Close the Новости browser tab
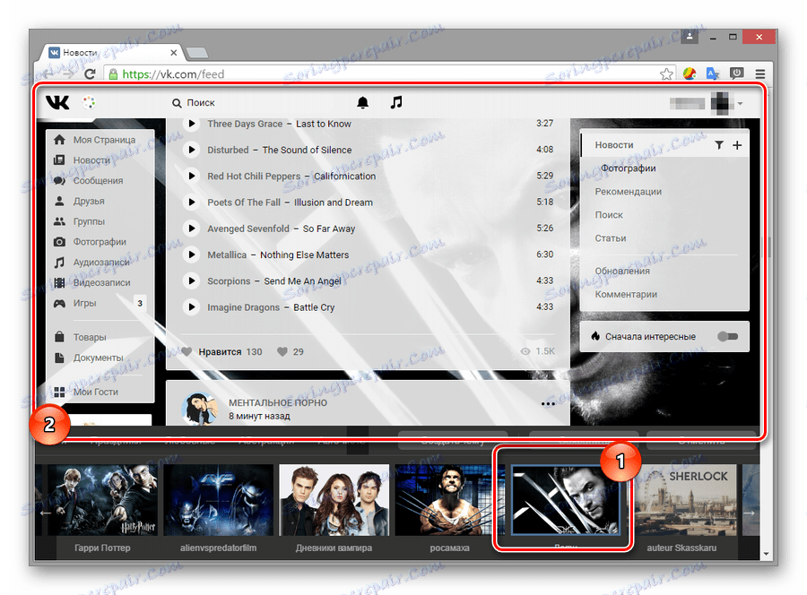 (x=173, y=53)
